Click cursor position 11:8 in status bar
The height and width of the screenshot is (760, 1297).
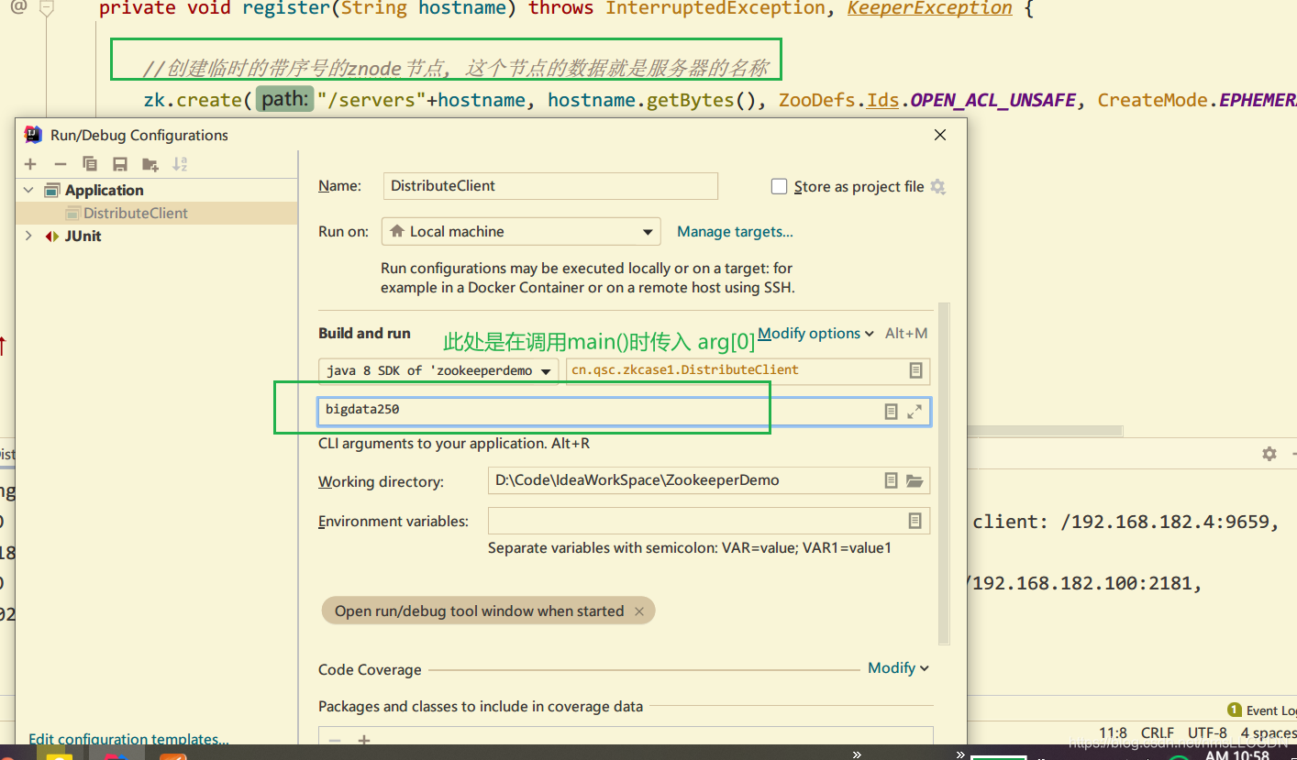coord(1113,732)
